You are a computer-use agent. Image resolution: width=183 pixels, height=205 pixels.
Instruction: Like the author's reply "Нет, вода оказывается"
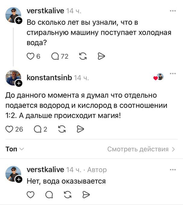click(30, 194)
